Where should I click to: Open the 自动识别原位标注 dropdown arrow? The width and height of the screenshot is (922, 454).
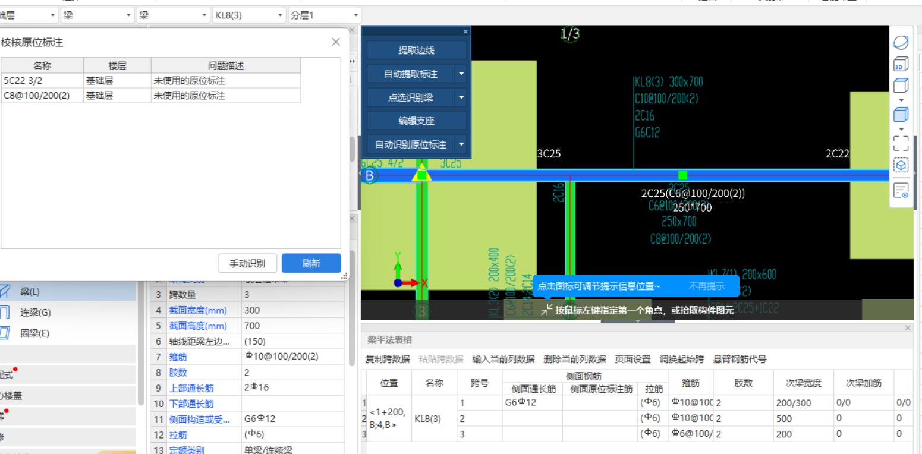click(461, 144)
